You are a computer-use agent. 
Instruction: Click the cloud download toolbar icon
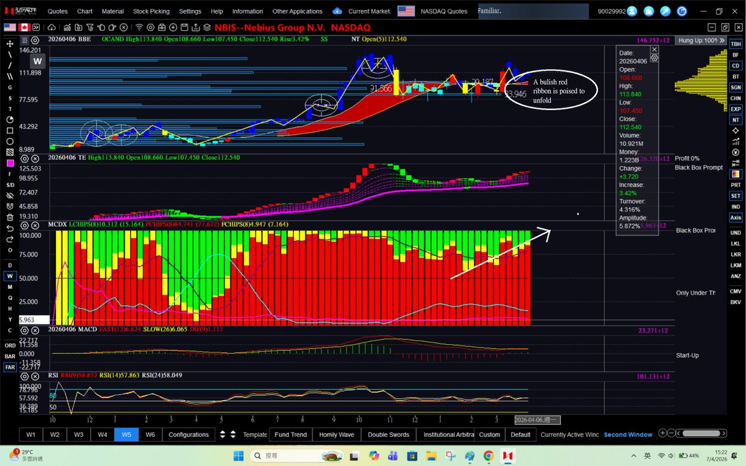point(52,27)
